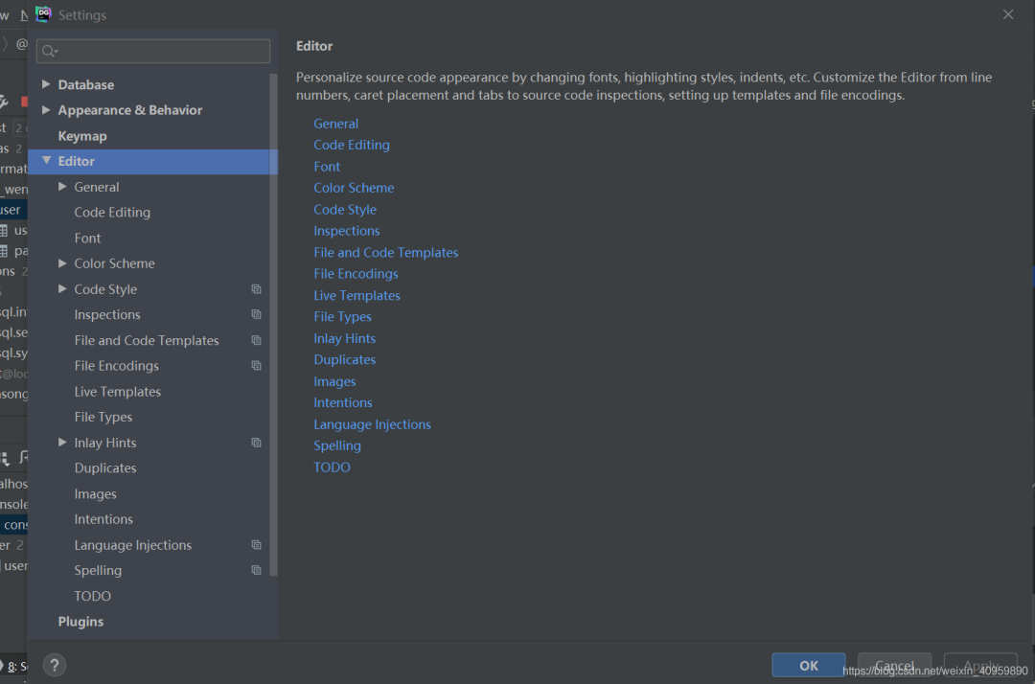This screenshot has height=684, width=1035.
Task: Select Intentions in the sidebar tree
Action: pos(103,519)
